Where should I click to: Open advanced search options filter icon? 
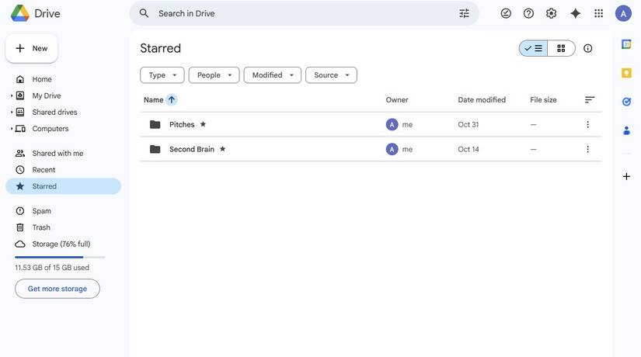[x=464, y=13]
